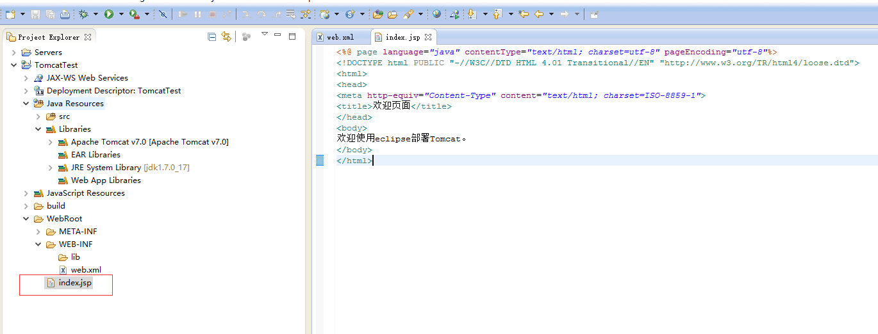Expand the META-INF folder node
This screenshot has width=878, height=334.
click(38, 232)
